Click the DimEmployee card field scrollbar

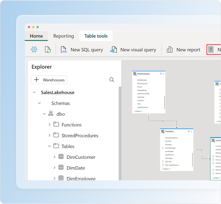click(x=164, y=102)
